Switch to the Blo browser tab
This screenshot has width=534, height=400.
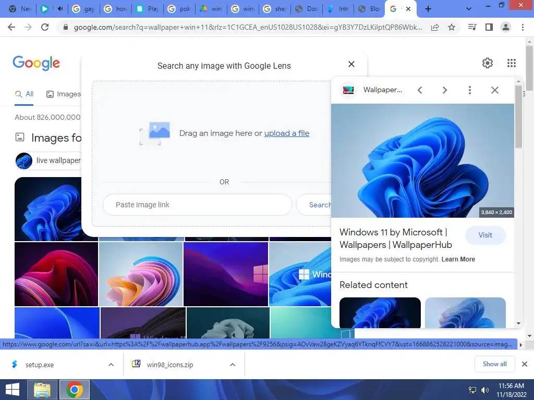pos(370,9)
